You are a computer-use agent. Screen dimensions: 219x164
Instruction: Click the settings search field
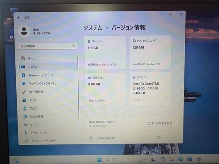coord(48,46)
